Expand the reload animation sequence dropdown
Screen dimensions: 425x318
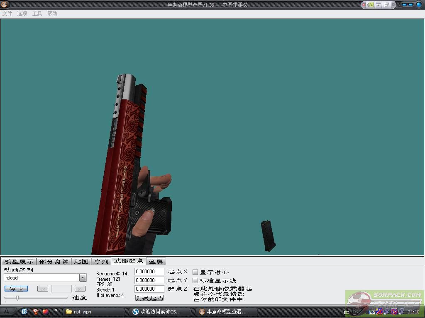[x=83, y=278]
